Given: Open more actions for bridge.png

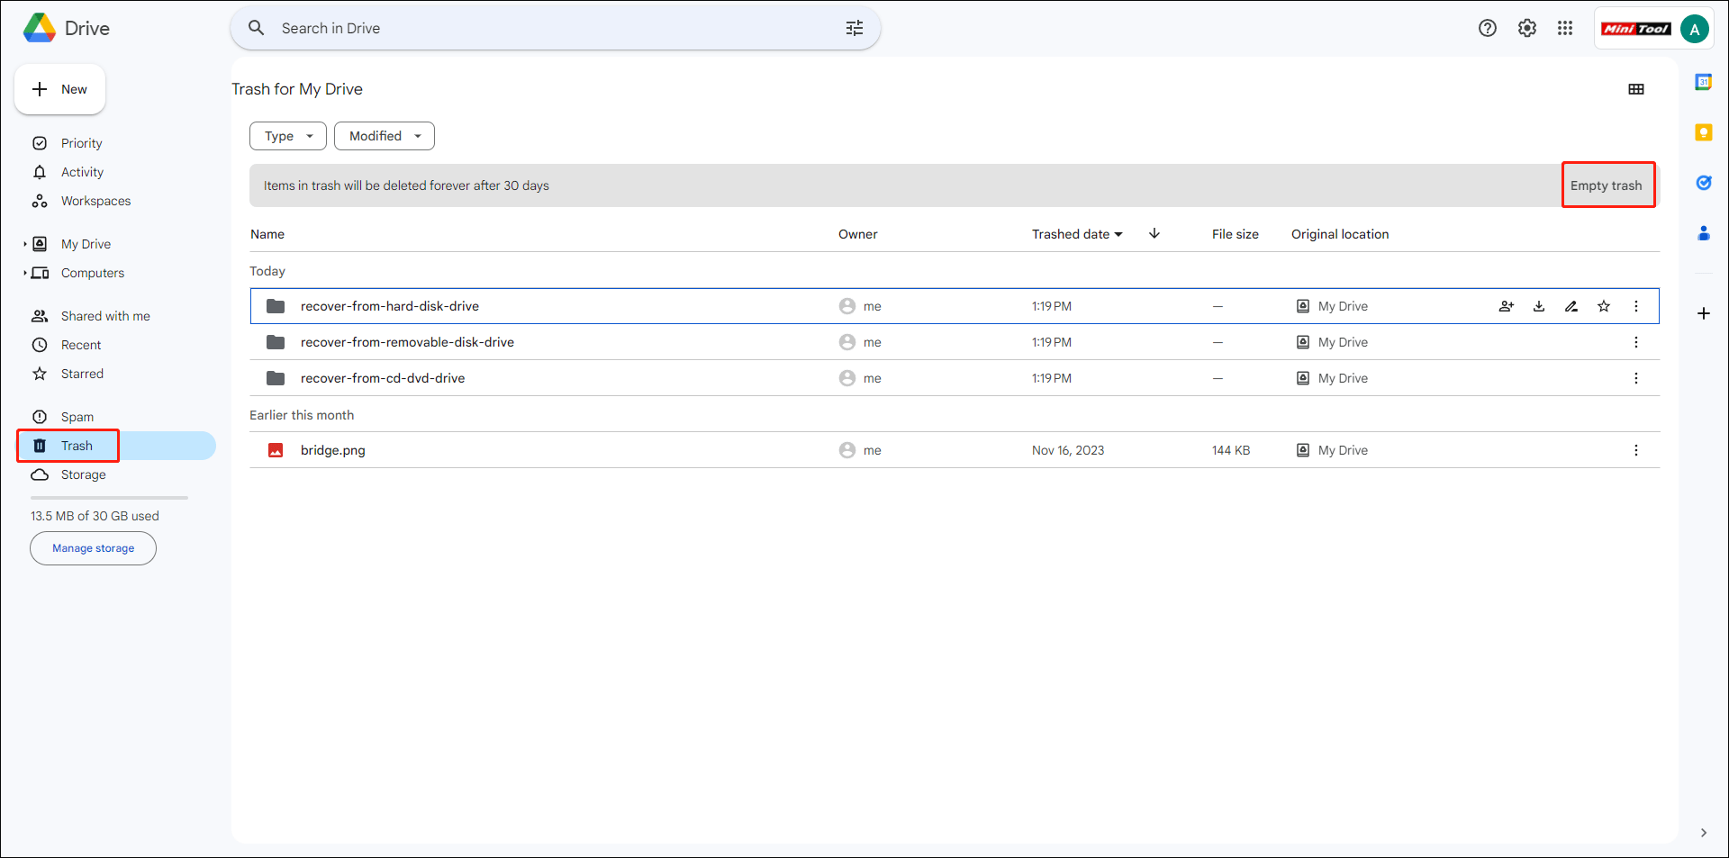Looking at the screenshot, I should 1636,450.
